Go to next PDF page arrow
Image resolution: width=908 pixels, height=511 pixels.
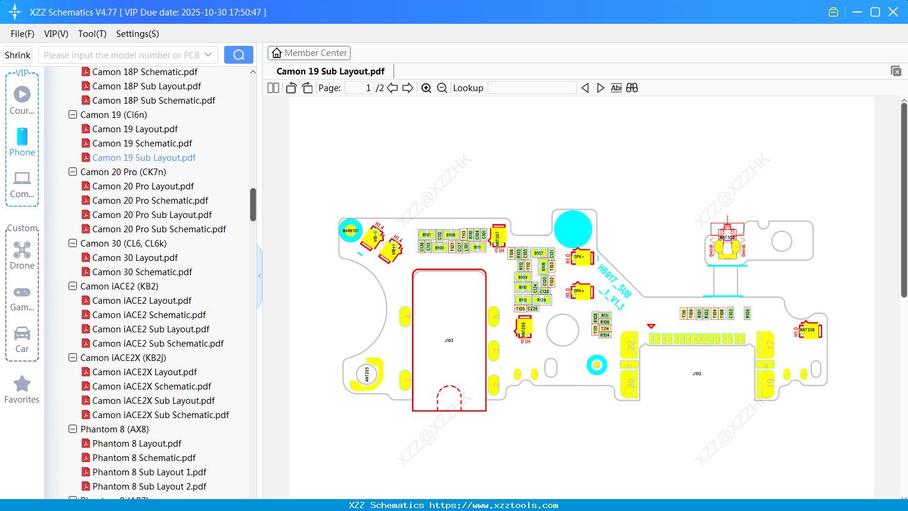pyautogui.click(x=408, y=88)
